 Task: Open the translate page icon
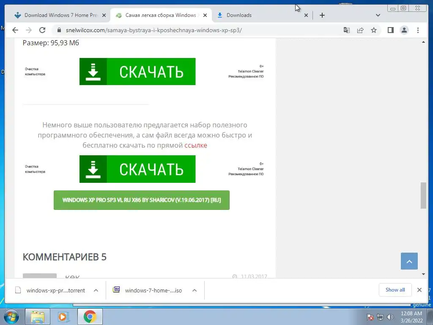[347, 30]
